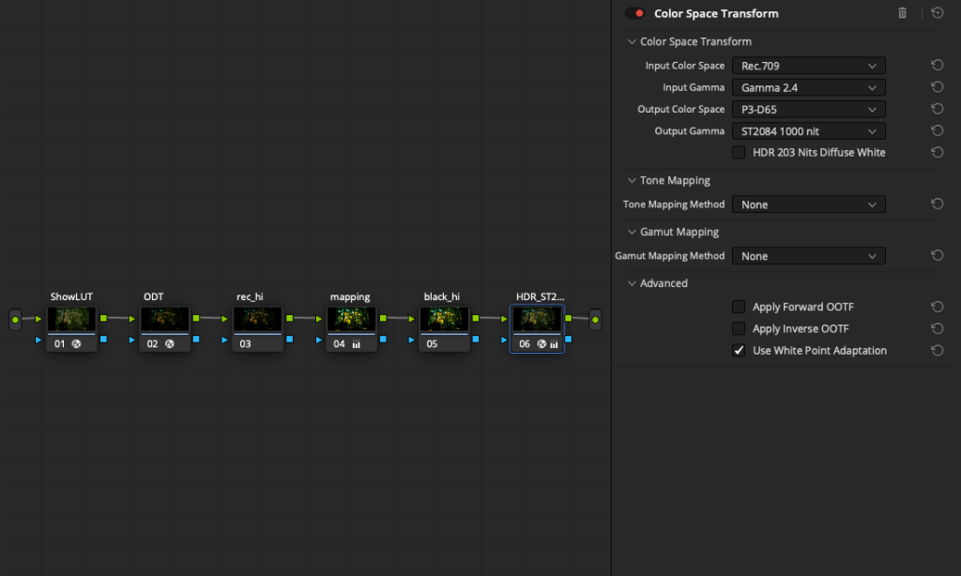Click the curves badge icon on node 06
This screenshot has width=961, height=576.
click(x=554, y=344)
